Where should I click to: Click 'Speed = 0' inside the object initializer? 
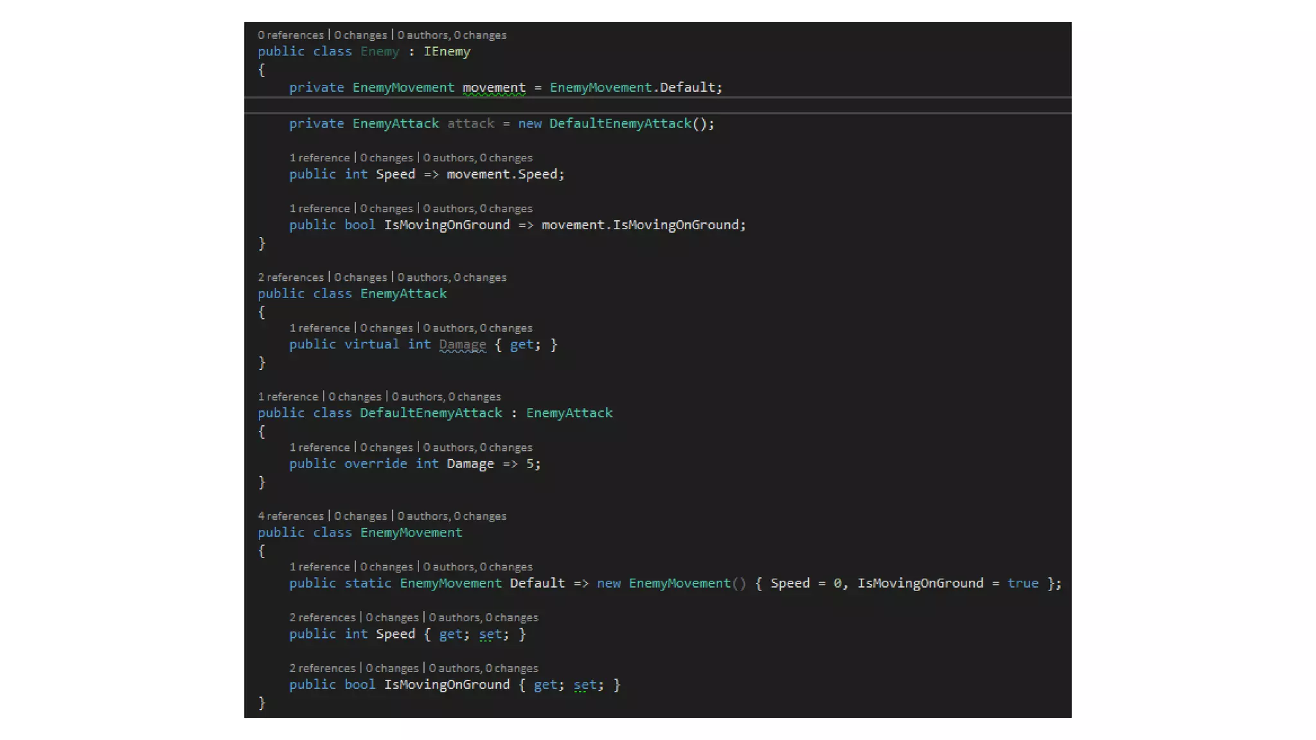pyautogui.click(x=806, y=583)
